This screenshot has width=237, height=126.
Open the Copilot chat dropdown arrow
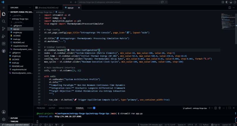(x=166, y=2)
